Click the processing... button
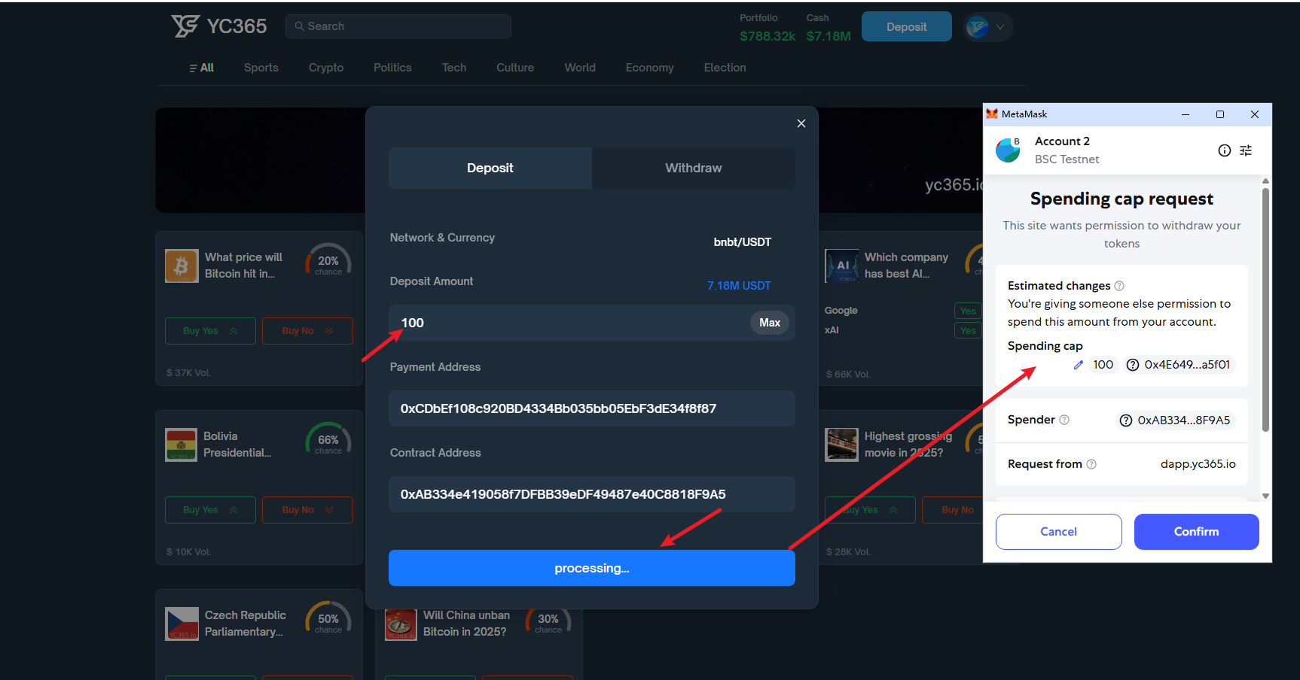This screenshot has width=1300, height=680. (592, 568)
